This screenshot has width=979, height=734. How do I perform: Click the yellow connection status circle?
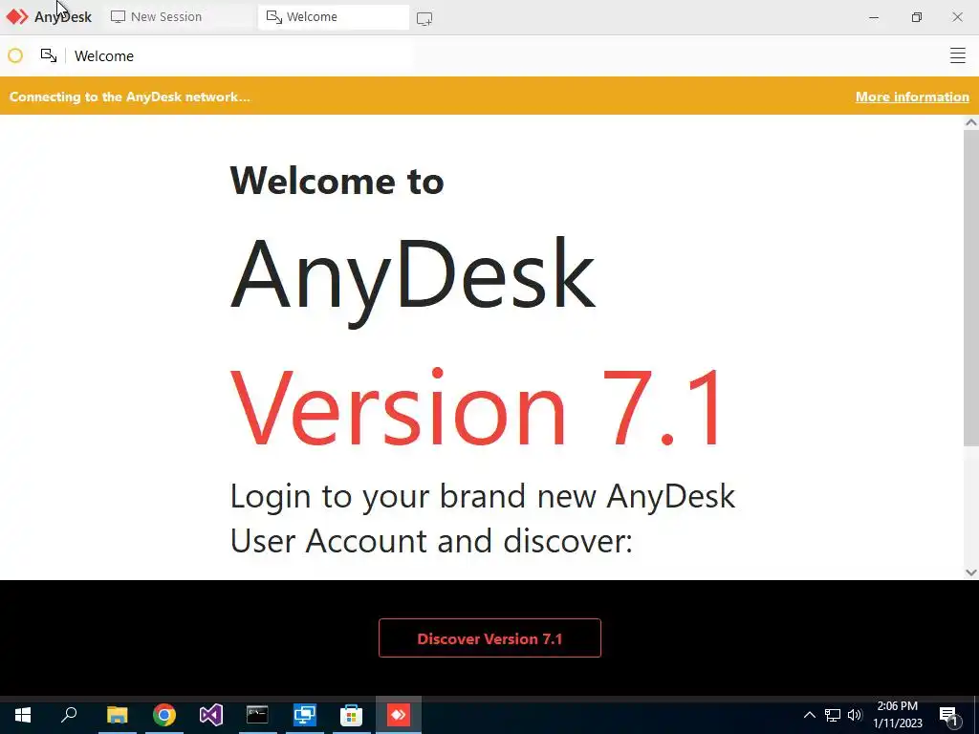click(15, 56)
